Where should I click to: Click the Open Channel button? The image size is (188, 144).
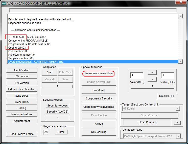(150, 116)
